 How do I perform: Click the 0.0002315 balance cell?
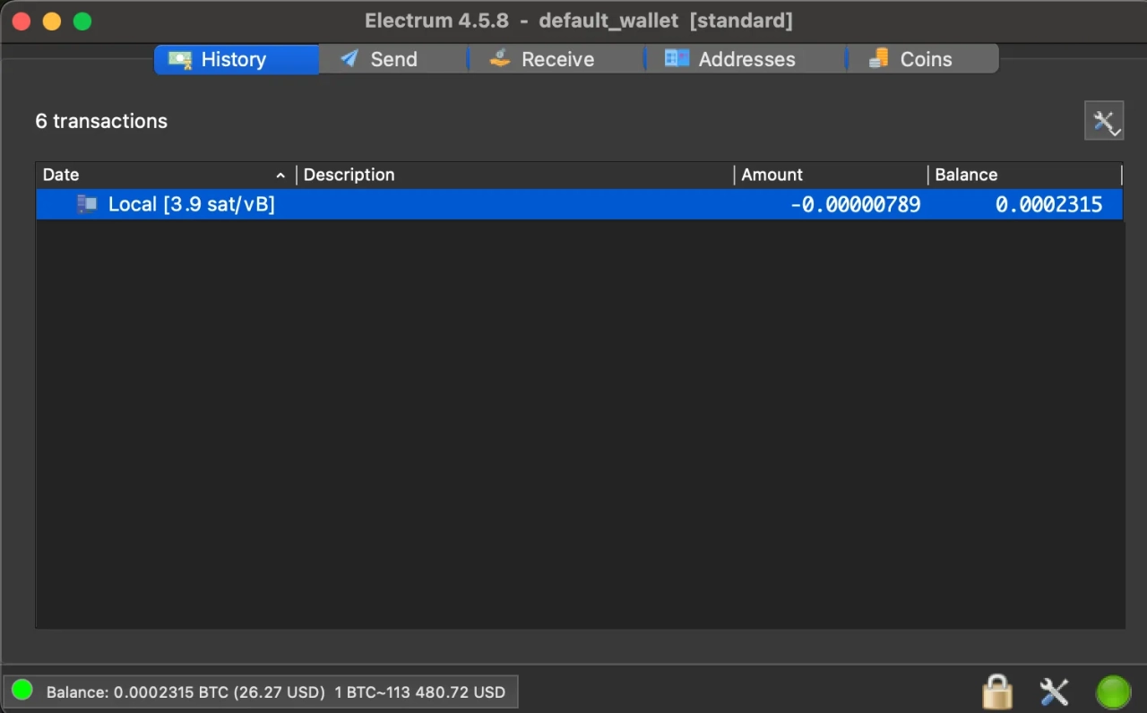click(1048, 204)
